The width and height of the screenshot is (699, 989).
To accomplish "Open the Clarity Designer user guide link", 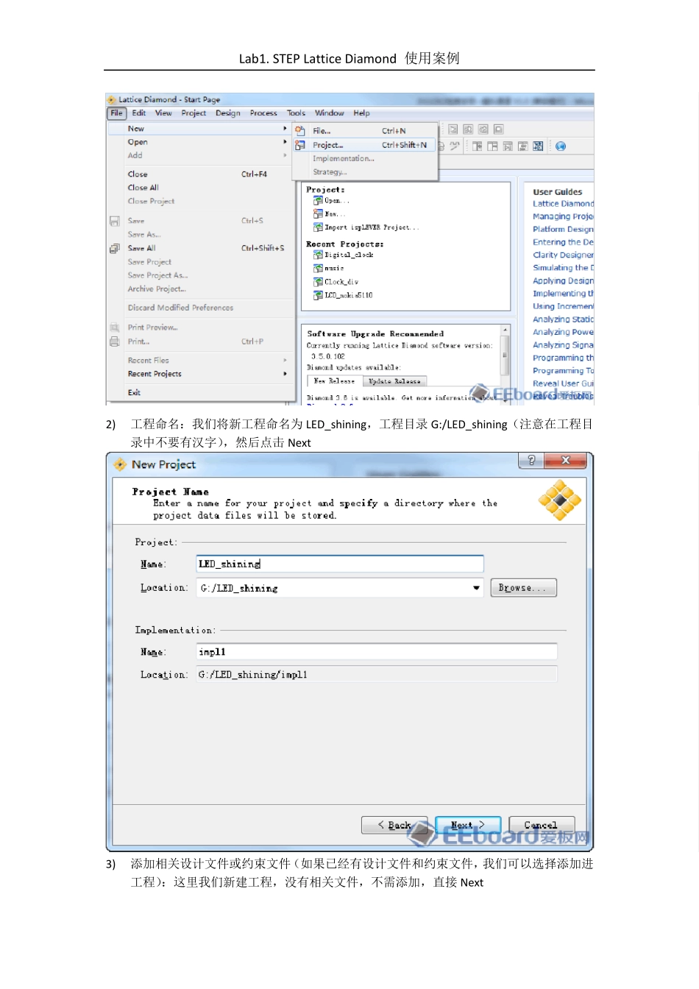I will click(563, 255).
